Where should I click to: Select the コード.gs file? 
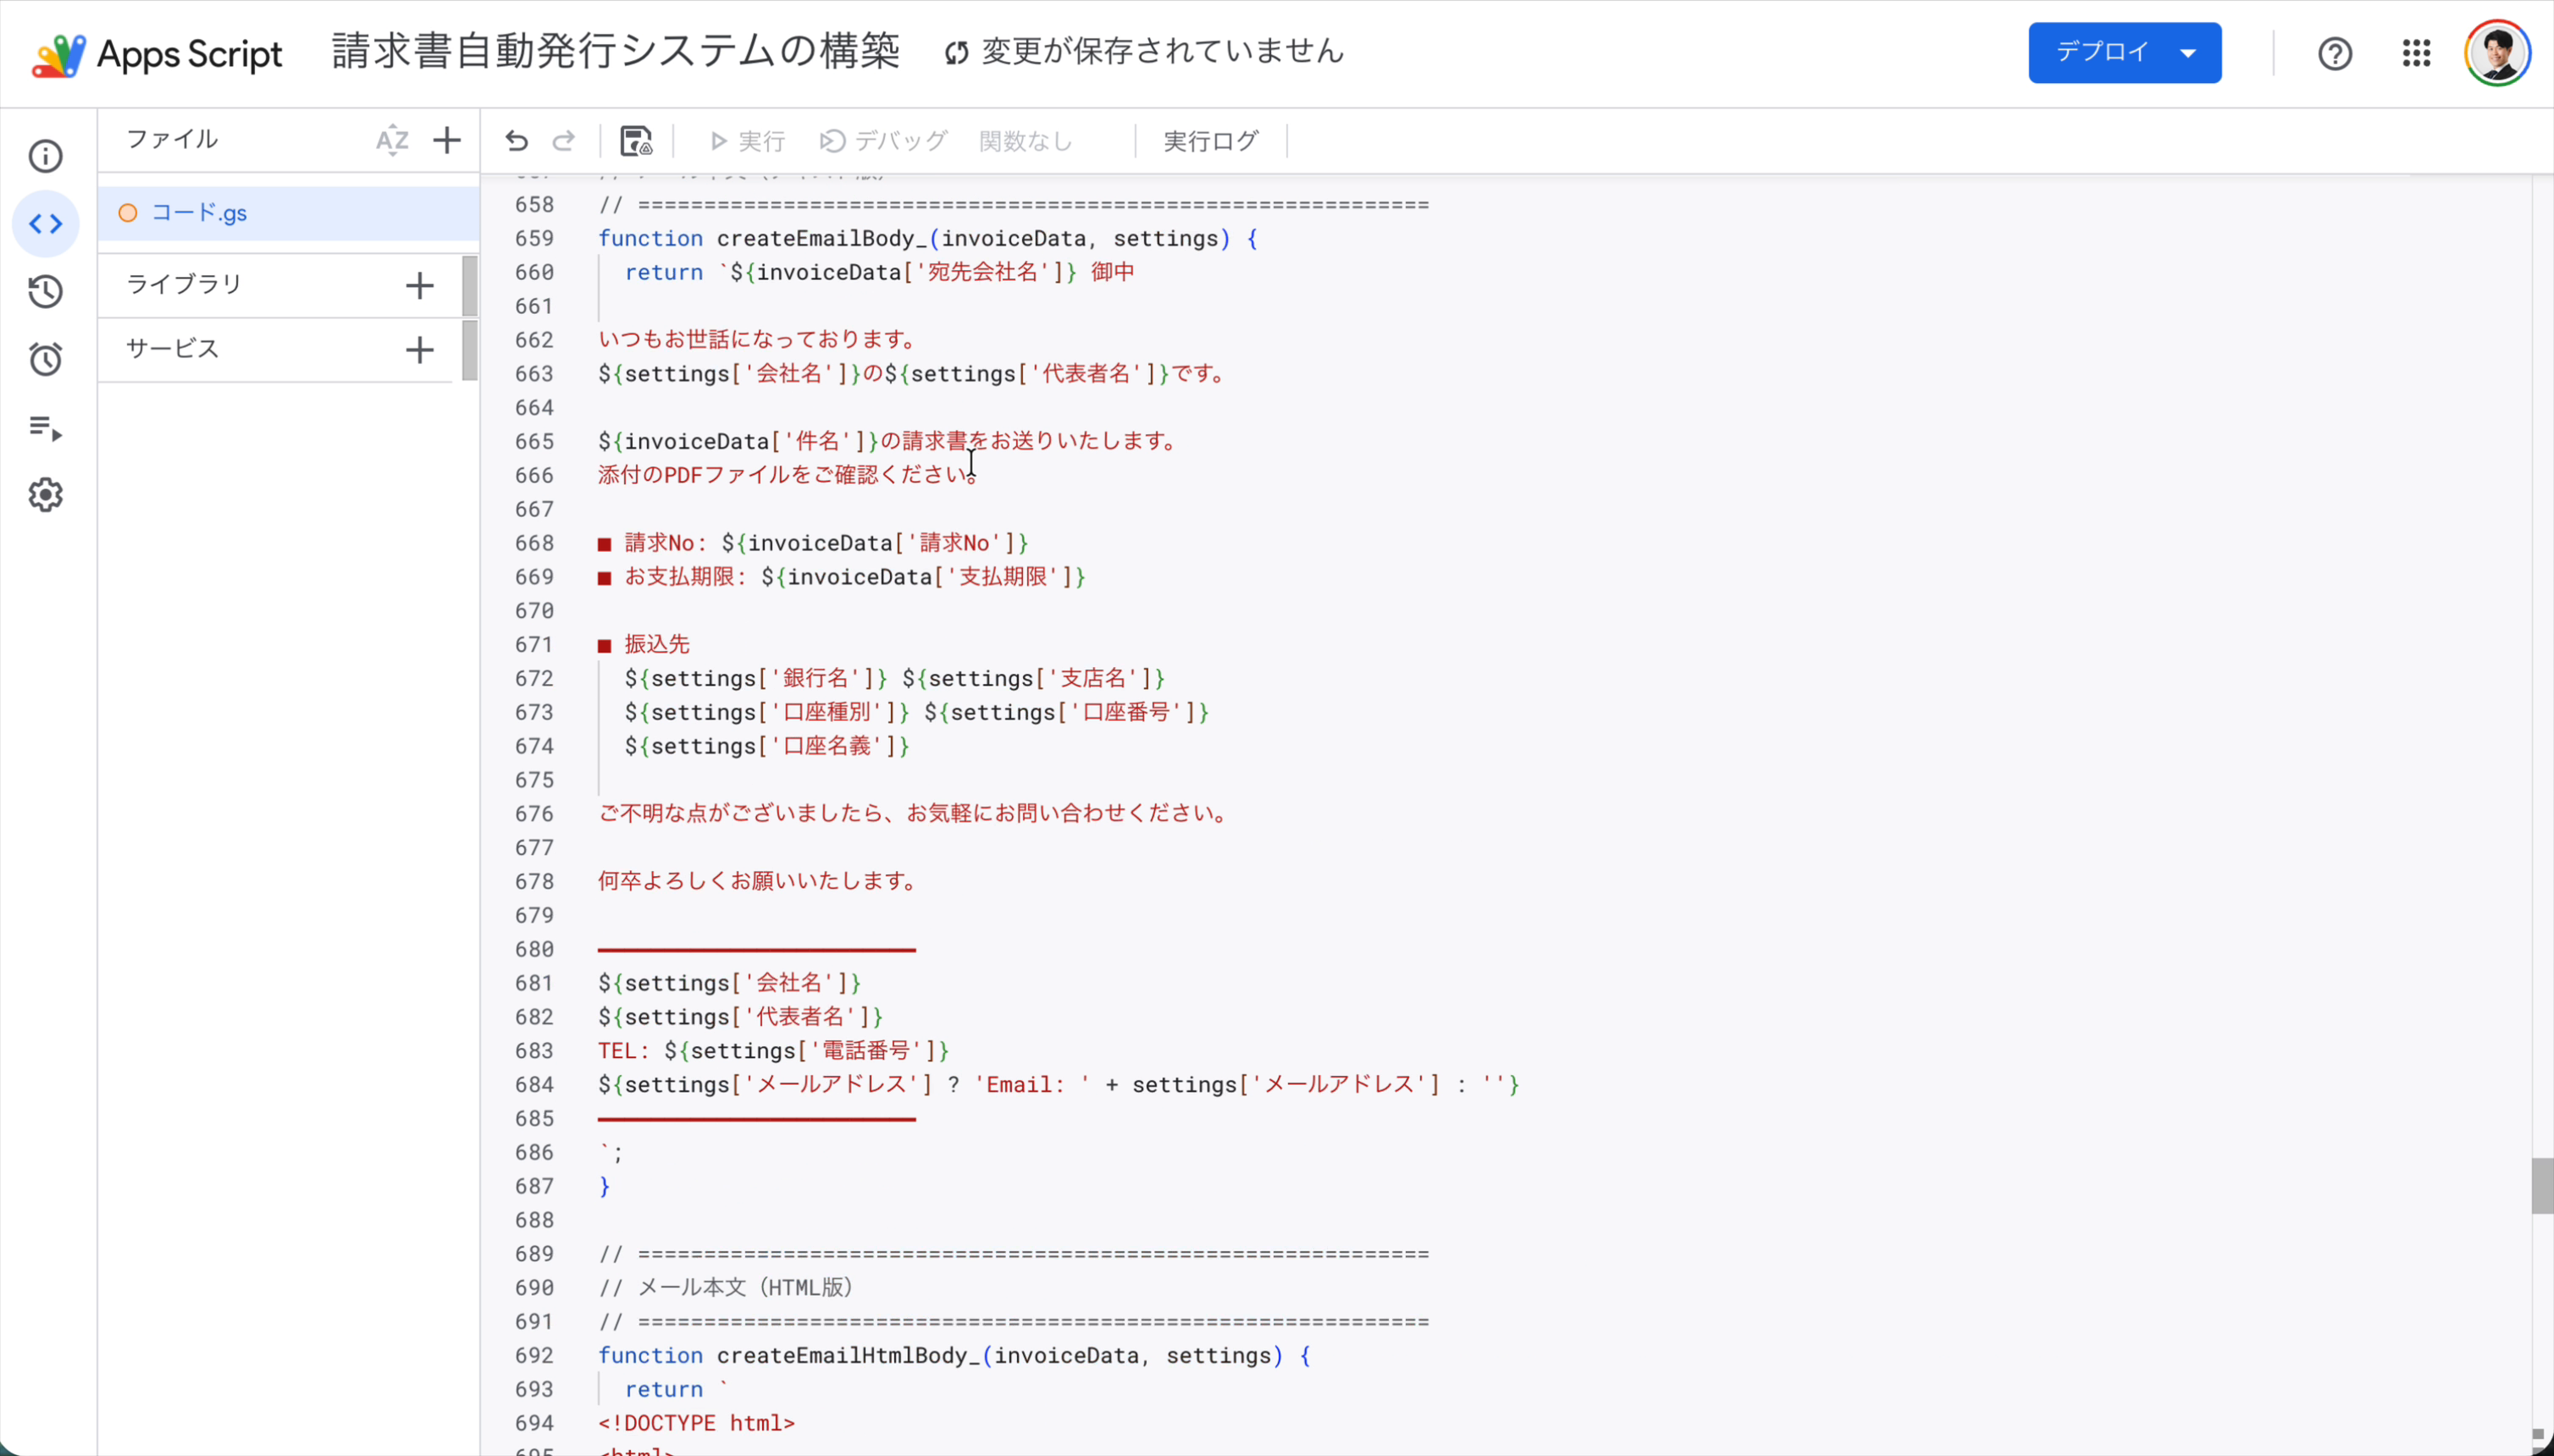(200, 212)
